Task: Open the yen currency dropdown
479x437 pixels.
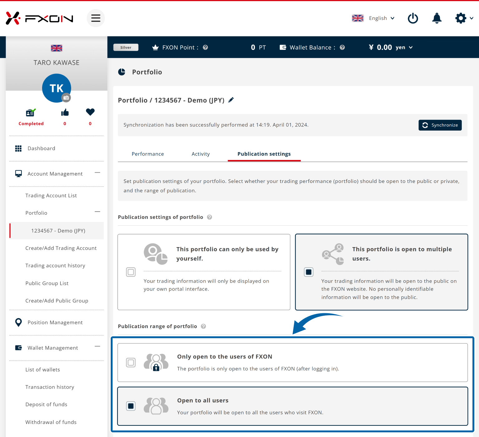Action: [x=404, y=47]
